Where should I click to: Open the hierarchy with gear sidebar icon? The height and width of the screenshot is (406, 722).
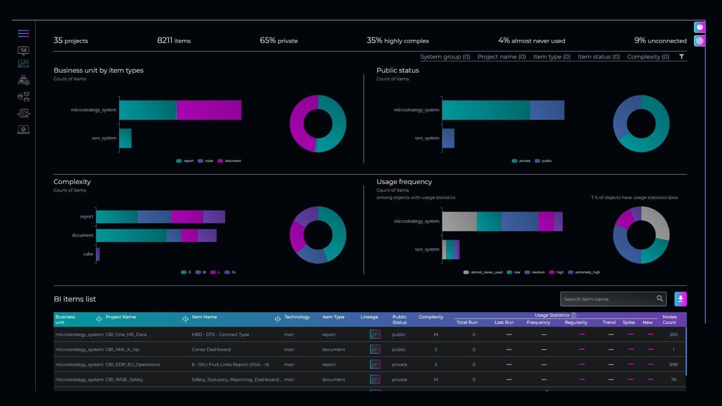(23, 80)
